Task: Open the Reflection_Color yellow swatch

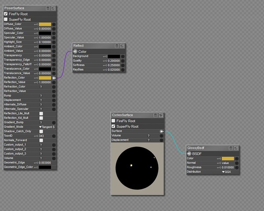Action: pyautogui.click(x=45, y=78)
